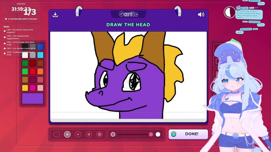Click the round countdown timer clock

tap(230, 12)
